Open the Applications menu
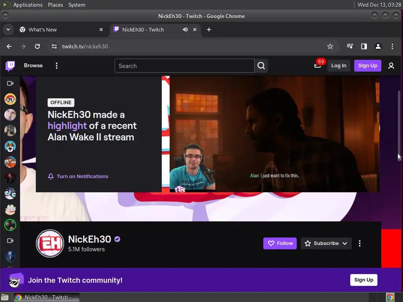Image resolution: width=403 pixels, height=302 pixels. [x=28, y=5]
